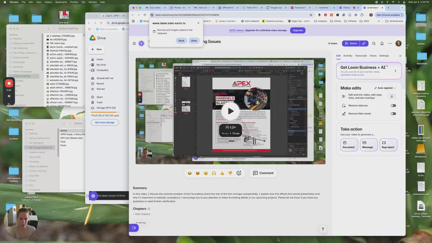
Task: Block clipboard access for loom.com
Action: coord(181,41)
